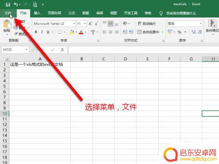The image size is (219, 164).
Task: Select column C header
Action: [103, 59]
